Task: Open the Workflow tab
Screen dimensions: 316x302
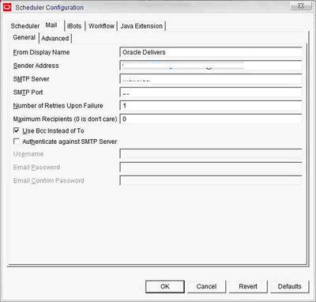Action: 101,26
